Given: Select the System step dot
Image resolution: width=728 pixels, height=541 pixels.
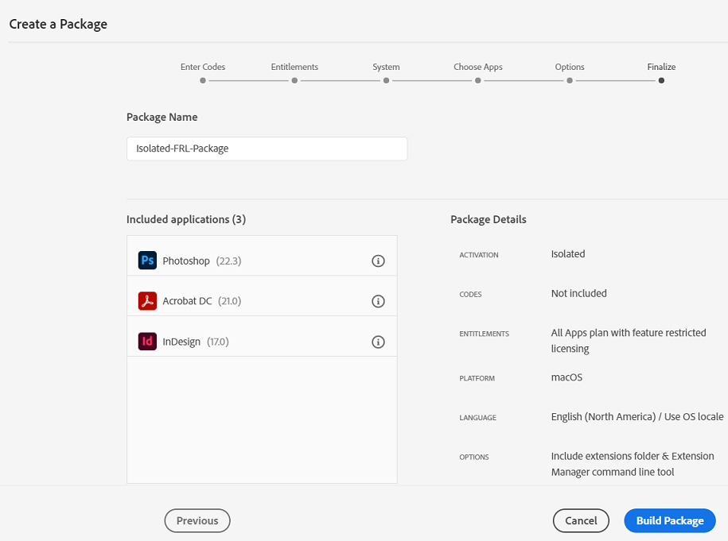Looking at the screenshot, I should click(x=386, y=80).
